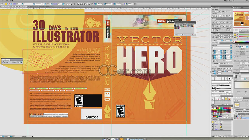This screenshot has height=140, width=249.
Task: Click Vertical Align Bottom in Align panel
Action: [x=230, y=23]
